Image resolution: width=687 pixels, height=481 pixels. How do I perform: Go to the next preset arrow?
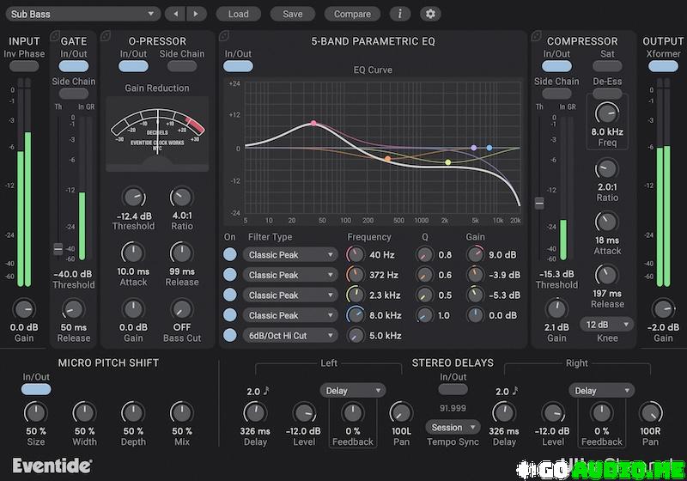pos(198,14)
